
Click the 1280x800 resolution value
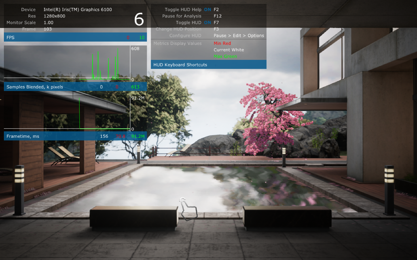pos(54,16)
